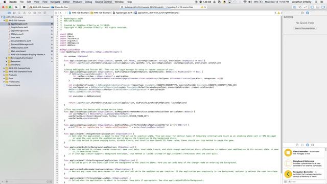Open the Debug menu
Viewport: 327px width, 184px height.
click(x=88, y=2)
